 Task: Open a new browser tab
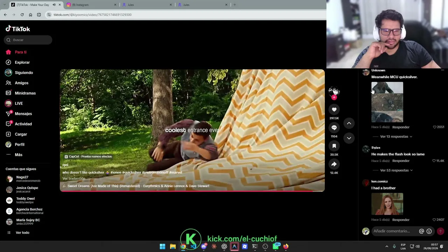click(x=234, y=5)
